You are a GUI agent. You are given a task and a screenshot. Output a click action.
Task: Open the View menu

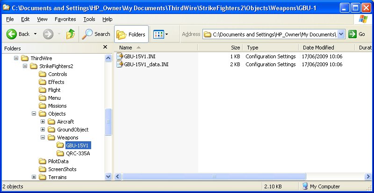click(42, 19)
